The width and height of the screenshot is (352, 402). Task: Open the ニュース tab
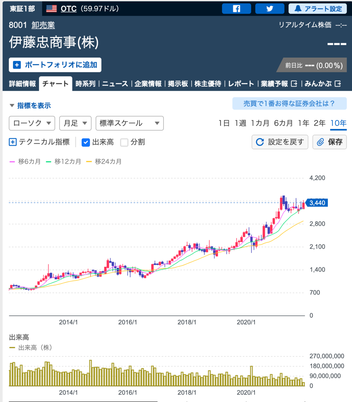pyautogui.click(x=115, y=84)
